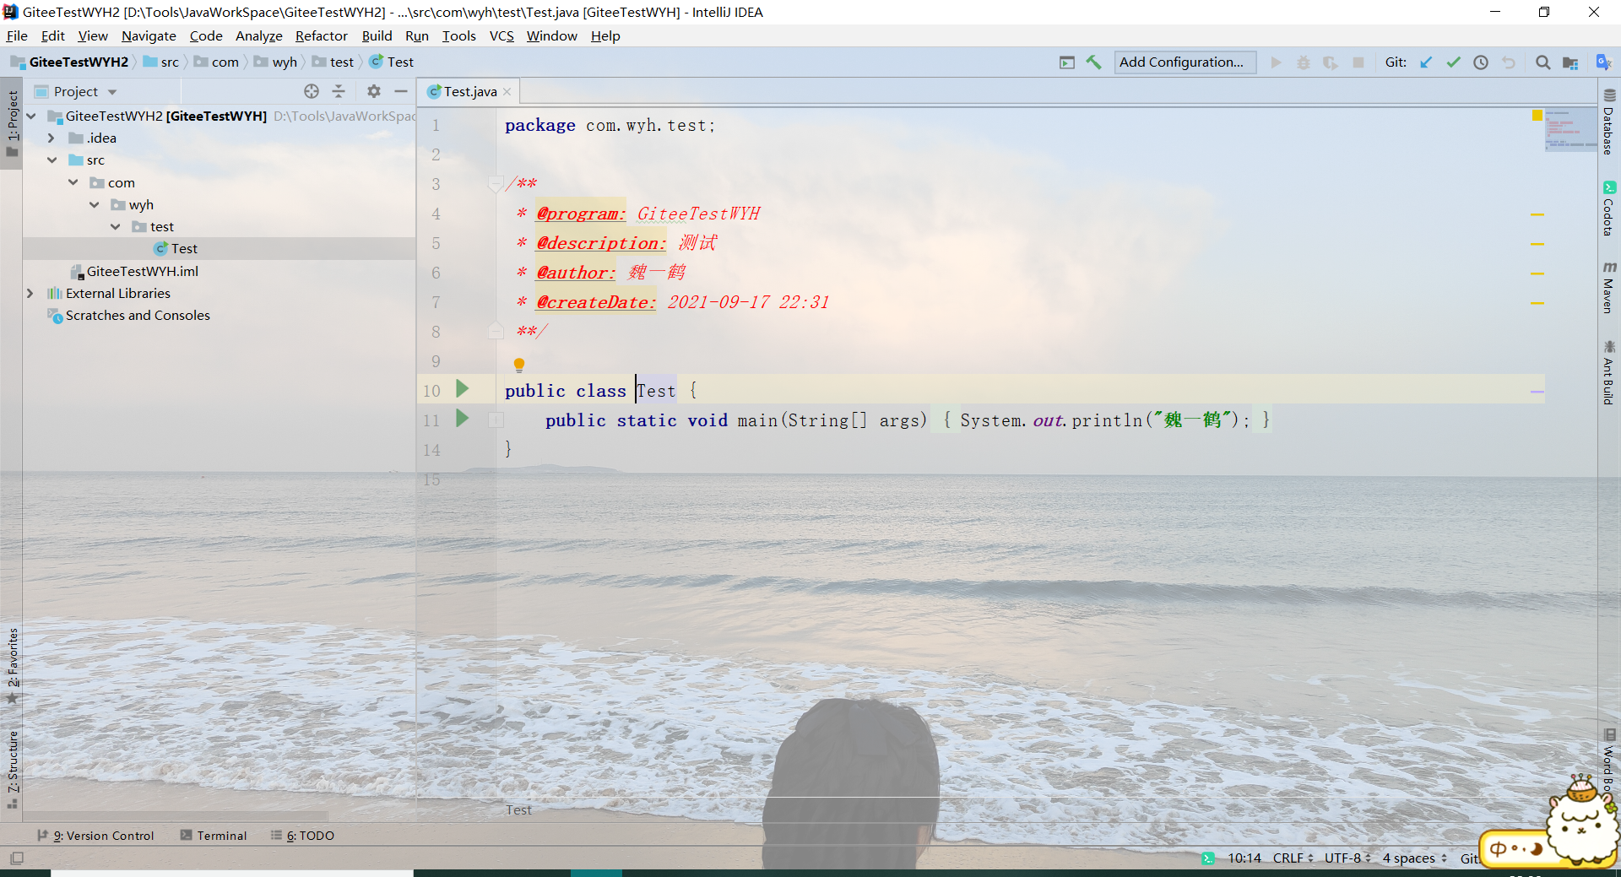
Task: Select GiteeTestWYH.iml file in tree
Action: (x=135, y=271)
